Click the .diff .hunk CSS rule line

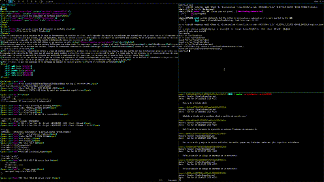coord(19,73)
